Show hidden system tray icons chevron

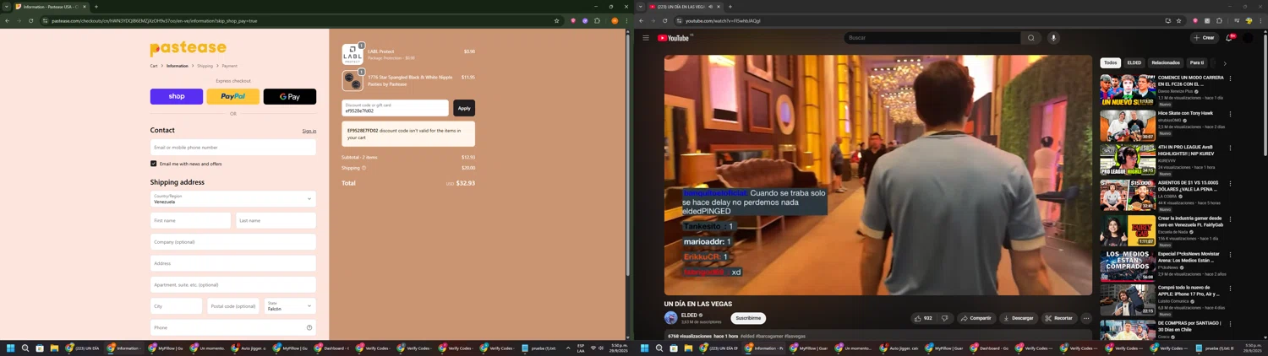[568, 348]
